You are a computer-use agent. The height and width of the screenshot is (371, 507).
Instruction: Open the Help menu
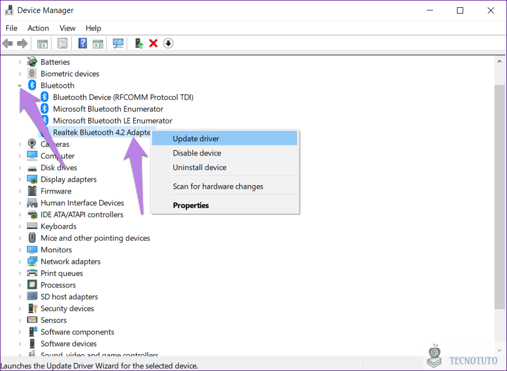pyautogui.click(x=93, y=28)
